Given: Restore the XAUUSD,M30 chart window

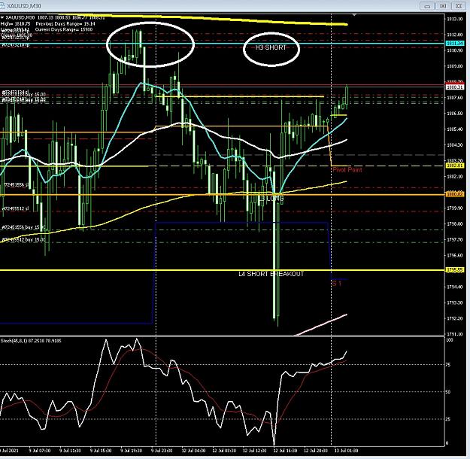Looking at the screenshot, I should (x=443, y=6).
